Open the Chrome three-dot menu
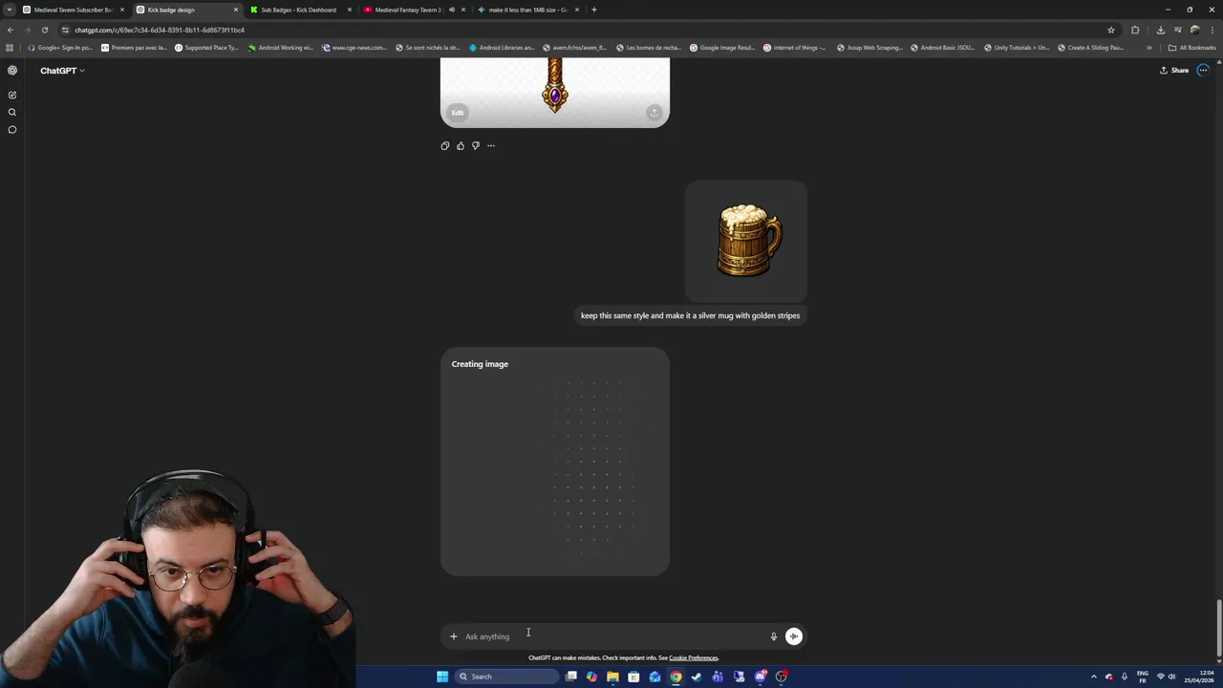This screenshot has width=1223, height=688. tap(1212, 30)
